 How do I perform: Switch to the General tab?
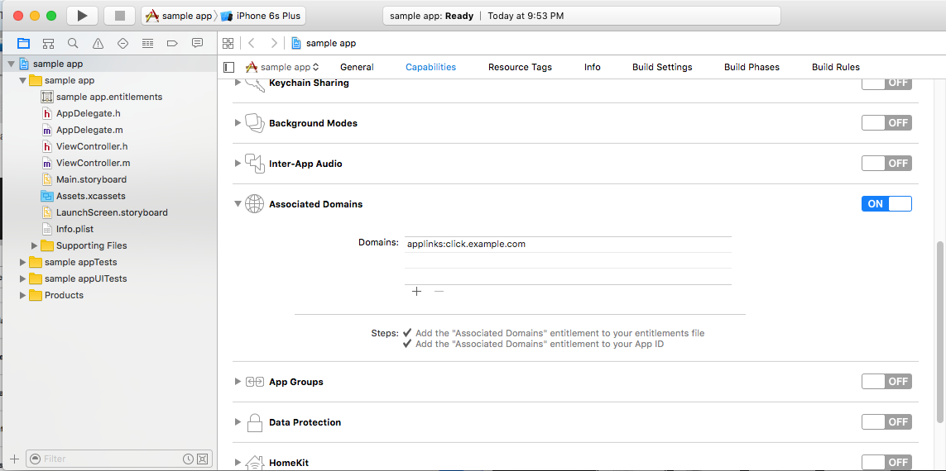pyautogui.click(x=357, y=67)
